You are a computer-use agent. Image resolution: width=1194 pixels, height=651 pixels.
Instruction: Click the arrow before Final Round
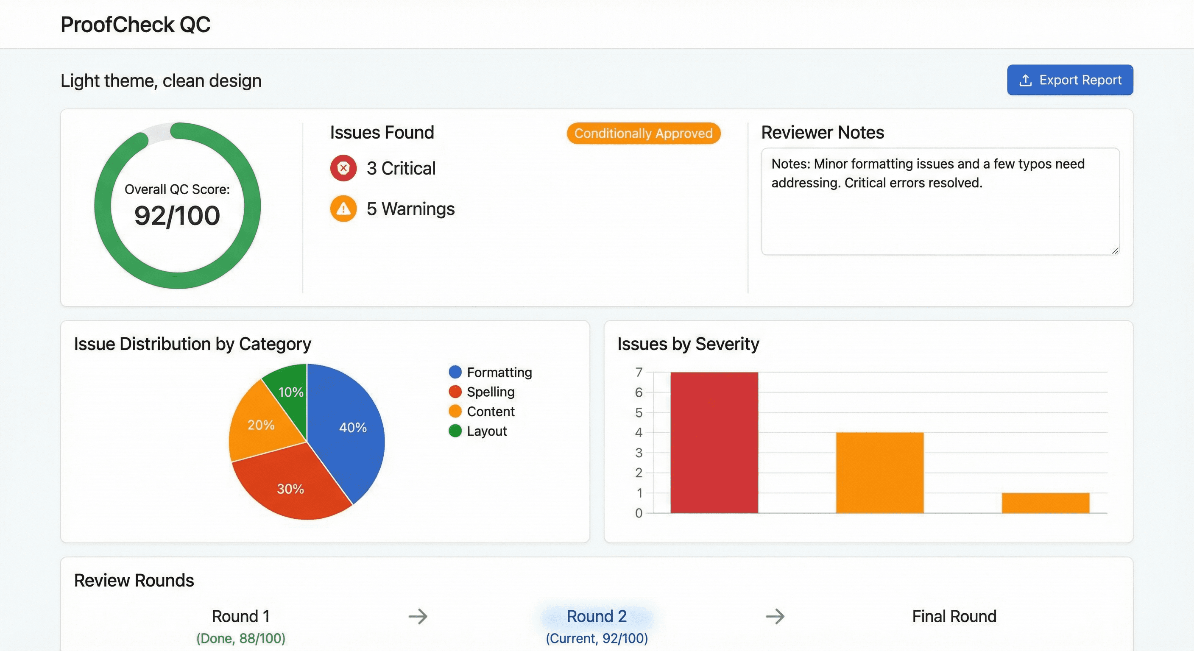pyautogui.click(x=775, y=616)
